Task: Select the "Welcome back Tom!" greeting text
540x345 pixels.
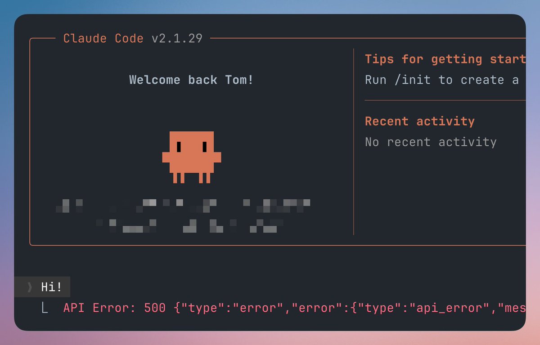Action: pyautogui.click(x=191, y=80)
